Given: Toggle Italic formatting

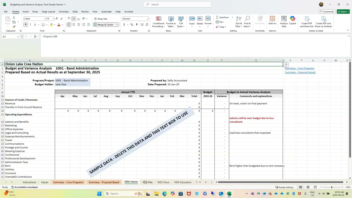Looking at the screenshot, I should (x=30, y=24).
